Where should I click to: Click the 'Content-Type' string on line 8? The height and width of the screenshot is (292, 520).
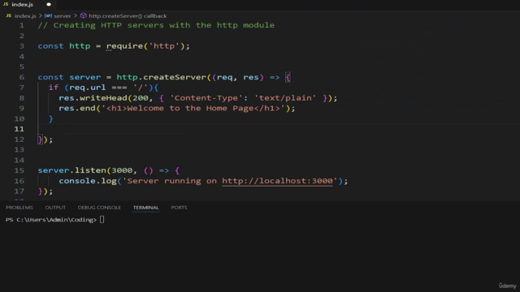[206, 98]
